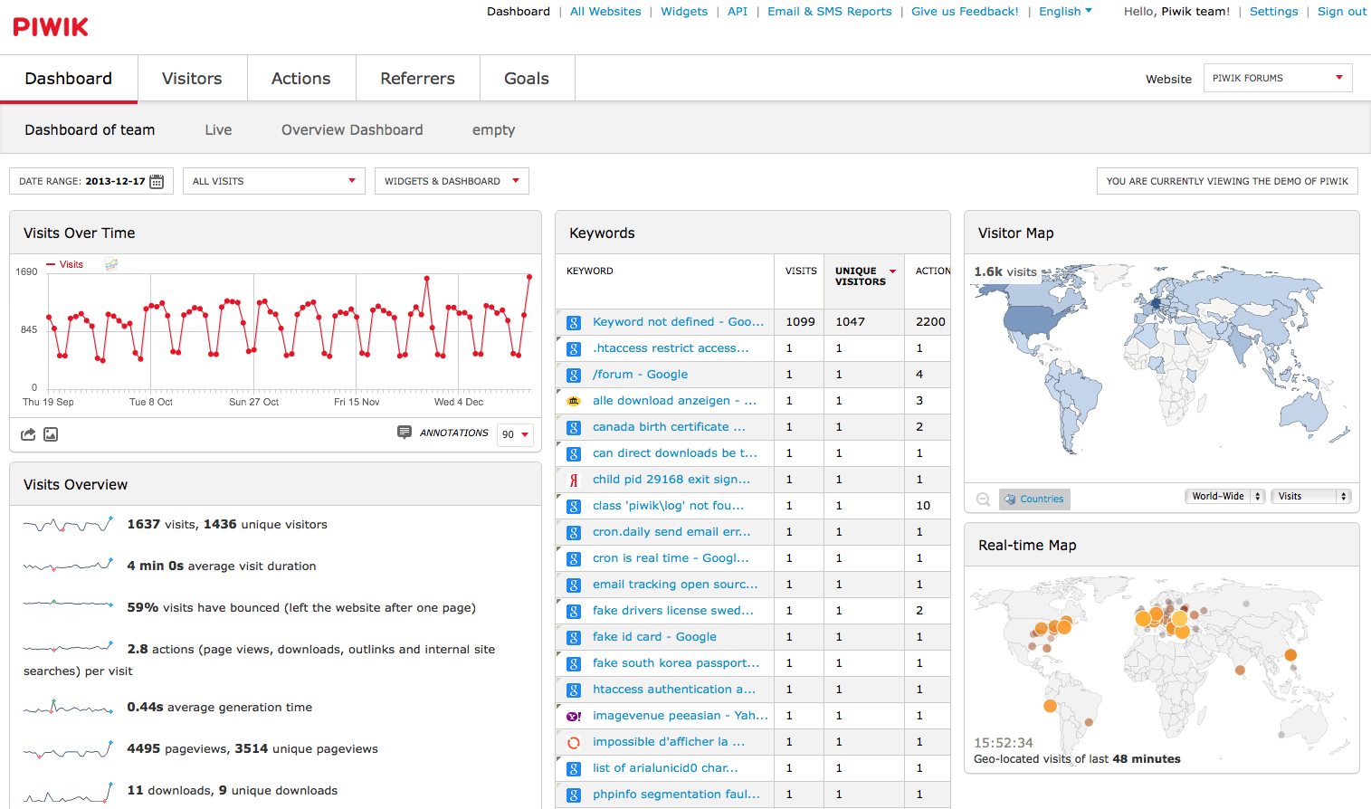Open the Piwik Forums website selector
This screenshot has width=1371, height=809.
tap(1277, 78)
